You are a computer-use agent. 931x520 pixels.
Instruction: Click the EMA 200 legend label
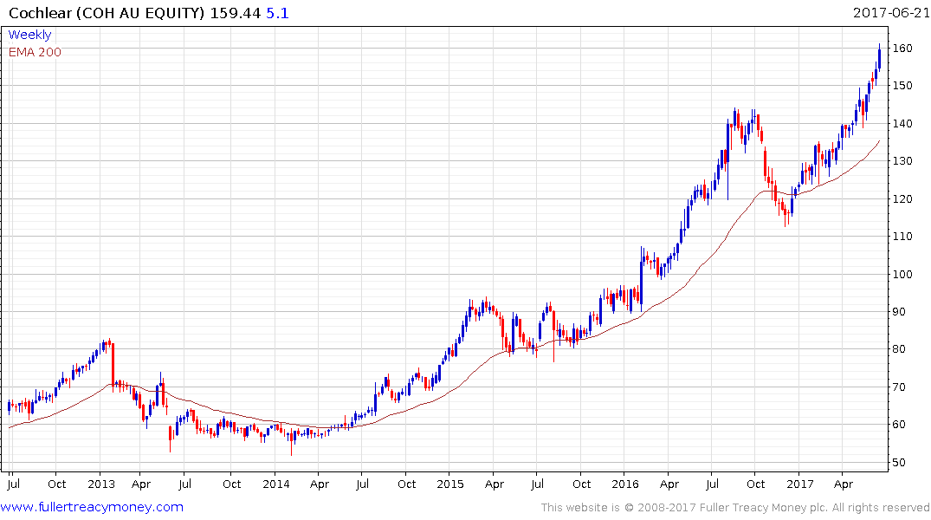[x=35, y=52]
